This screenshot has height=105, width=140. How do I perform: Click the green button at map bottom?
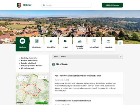point(41,103)
